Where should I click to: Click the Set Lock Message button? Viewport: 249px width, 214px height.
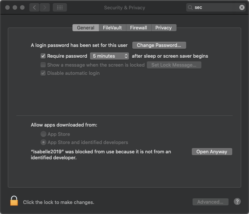coord(174,65)
